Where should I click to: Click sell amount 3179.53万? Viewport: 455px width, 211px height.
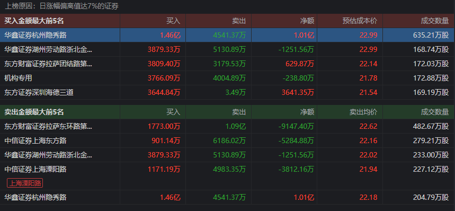click(x=229, y=64)
